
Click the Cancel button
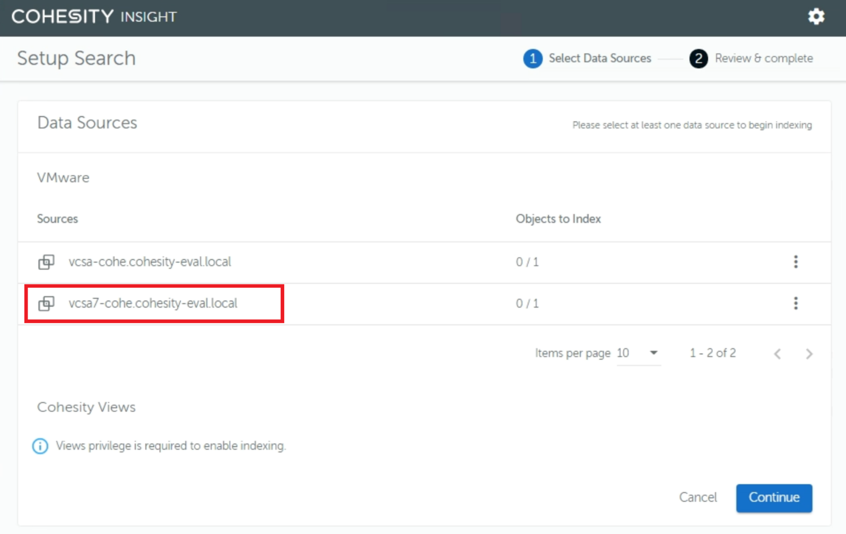click(x=698, y=497)
